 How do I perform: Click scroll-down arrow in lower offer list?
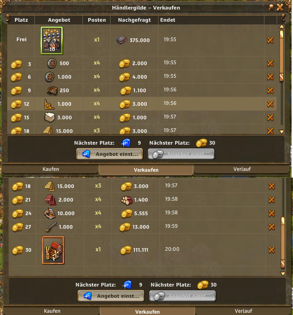[283, 273]
